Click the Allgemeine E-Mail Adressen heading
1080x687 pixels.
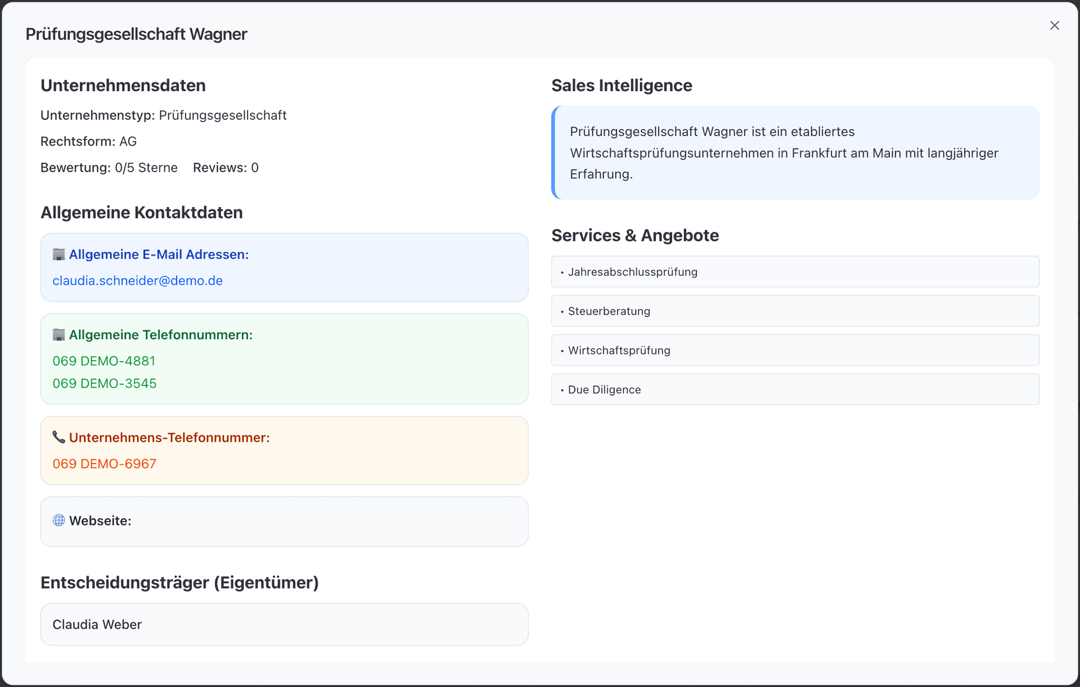click(x=159, y=254)
